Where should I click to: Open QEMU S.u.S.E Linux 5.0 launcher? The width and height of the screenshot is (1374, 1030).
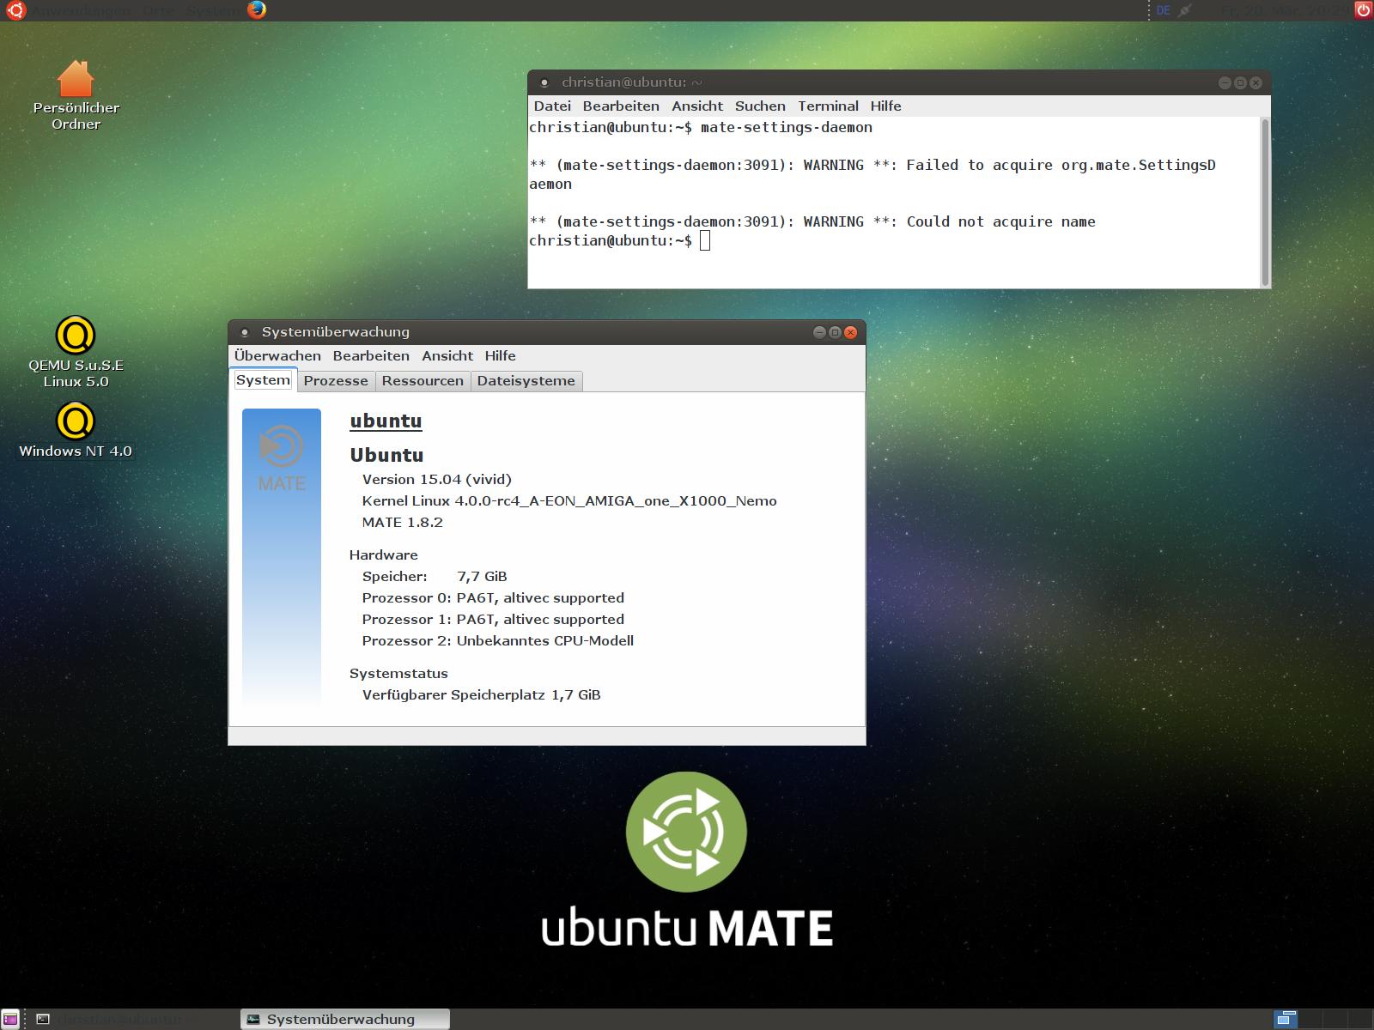pos(76,336)
